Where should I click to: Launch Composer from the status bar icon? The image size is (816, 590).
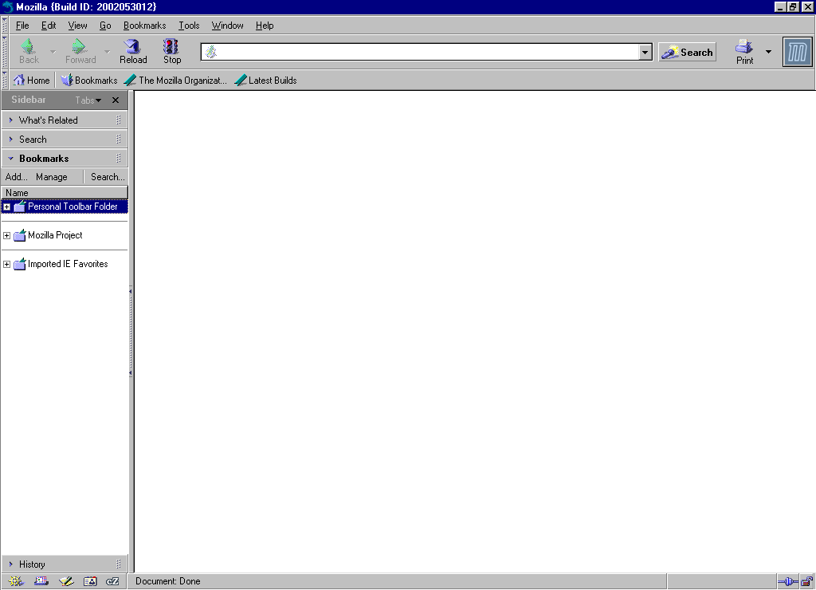click(x=66, y=581)
